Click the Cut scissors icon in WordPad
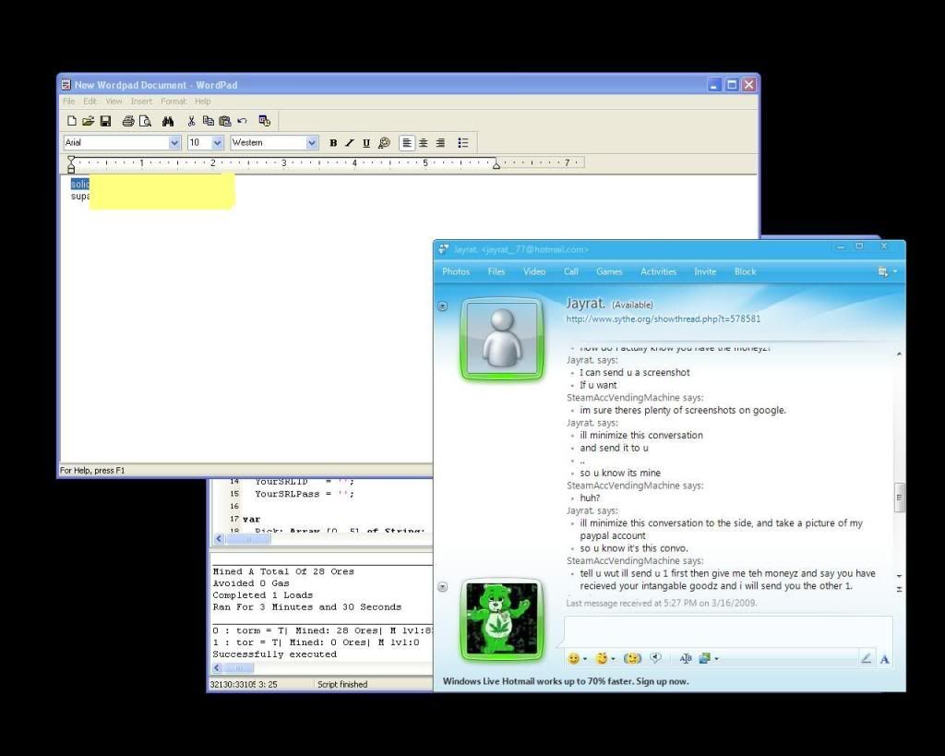 click(191, 121)
